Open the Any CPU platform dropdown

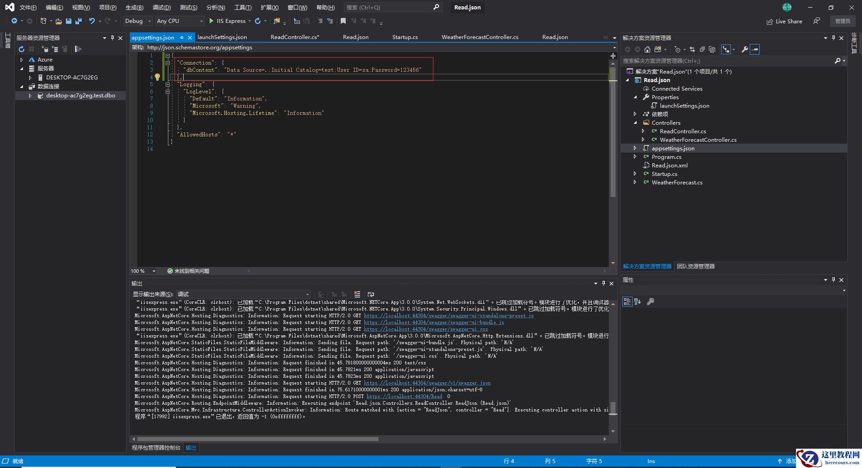pos(180,21)
